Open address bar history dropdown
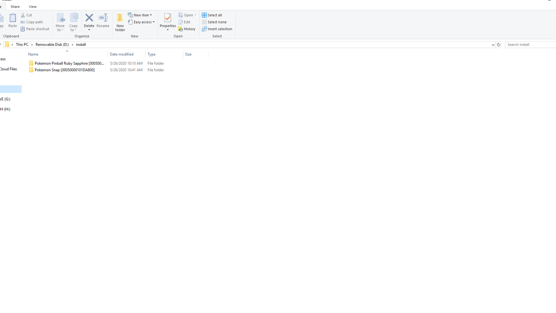This screenshot has height=313, width=556. 493,45
